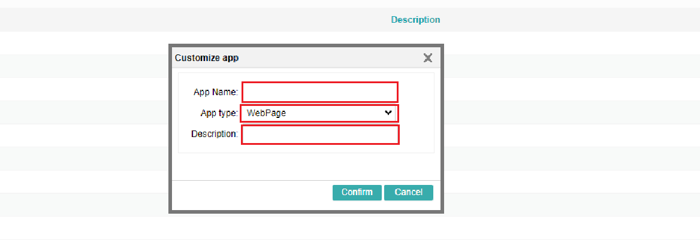Place cursor in the App Name box
Viewport: 700px width, 240px height.
click(320, 92)
